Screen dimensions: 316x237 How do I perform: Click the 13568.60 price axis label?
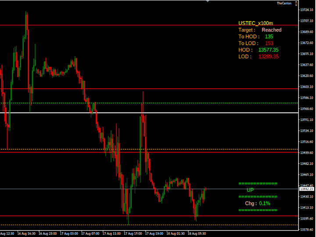click(306, 109)
